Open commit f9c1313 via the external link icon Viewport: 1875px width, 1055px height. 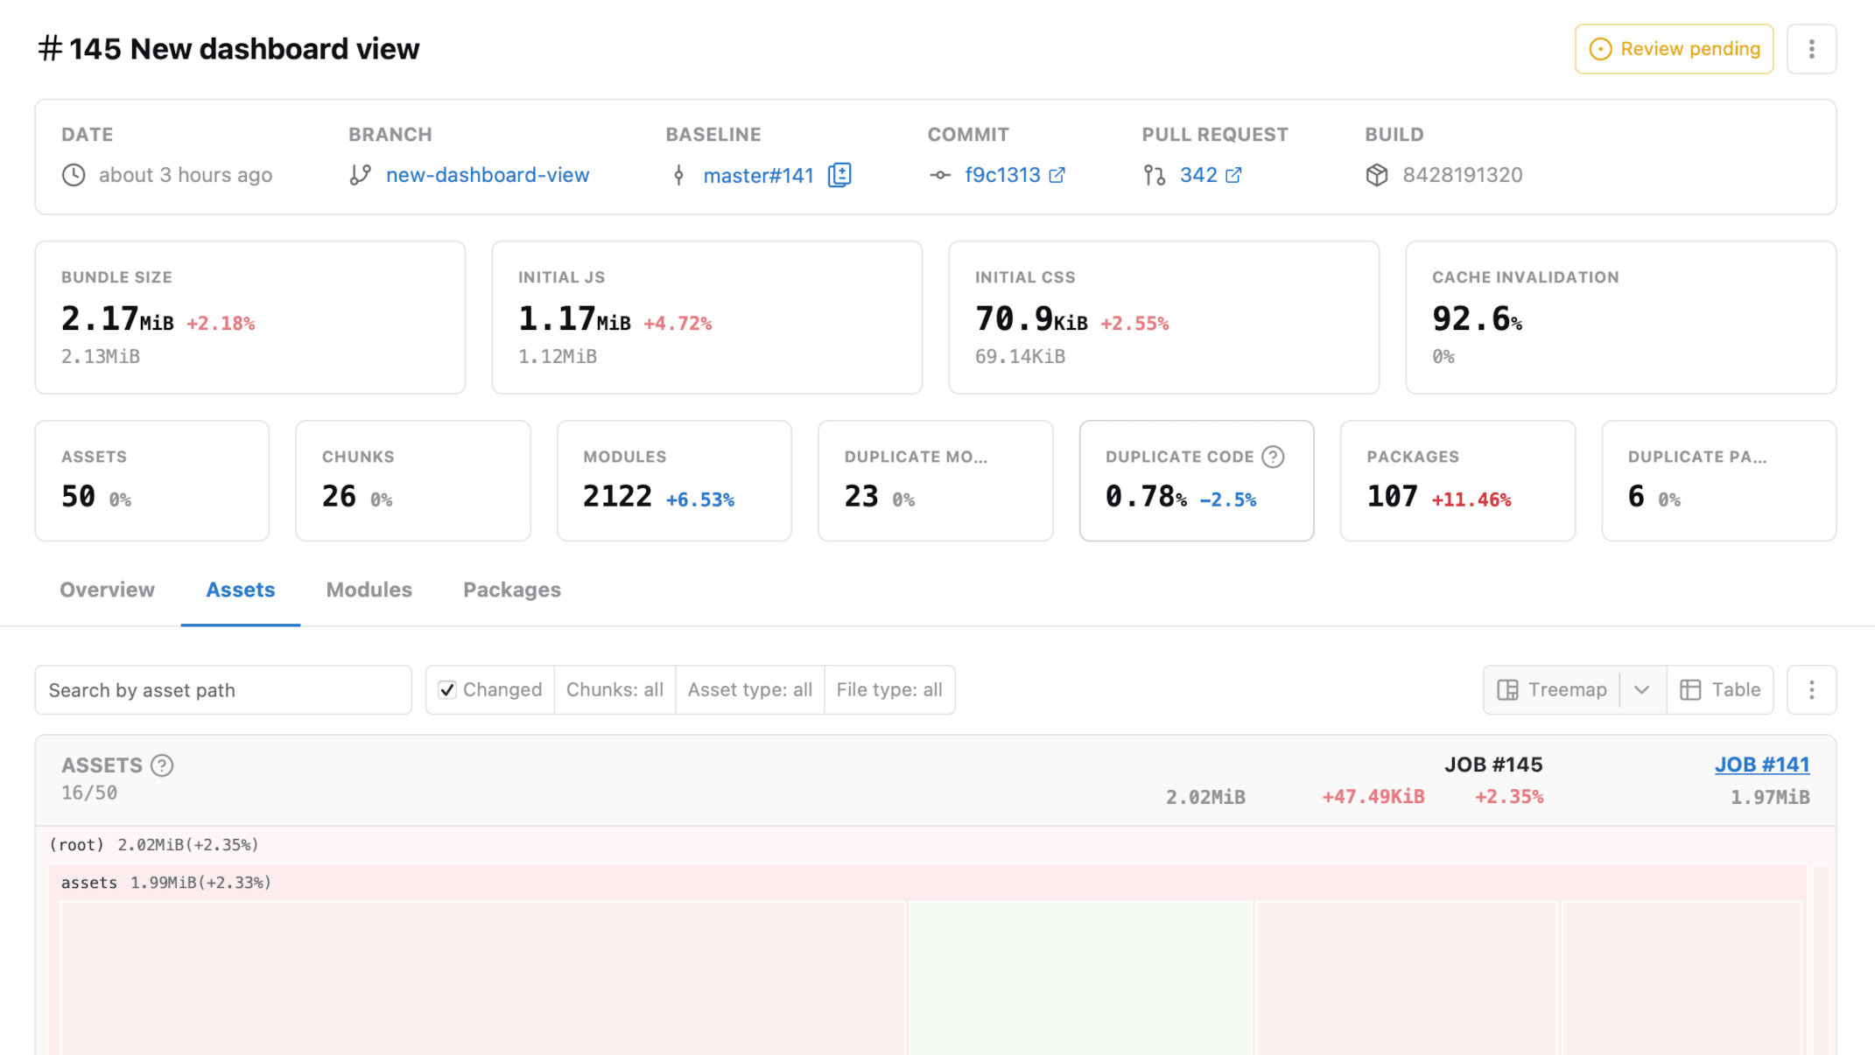1057,175
